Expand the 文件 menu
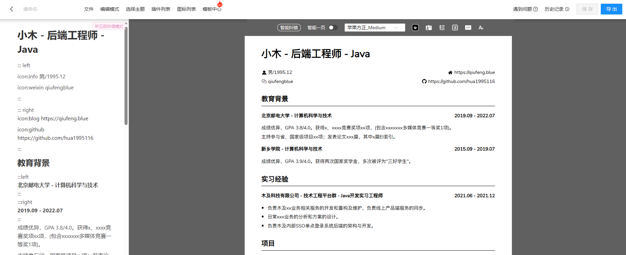 click(x=89, y=9)
